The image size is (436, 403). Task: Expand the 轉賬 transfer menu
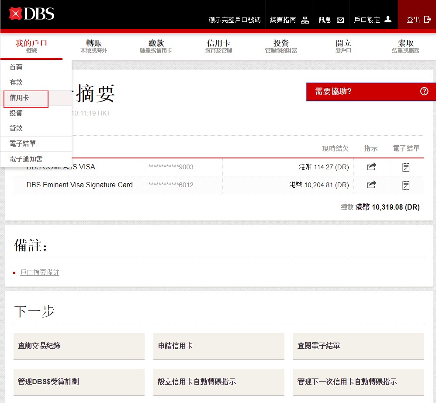click(x=93, y=46)
